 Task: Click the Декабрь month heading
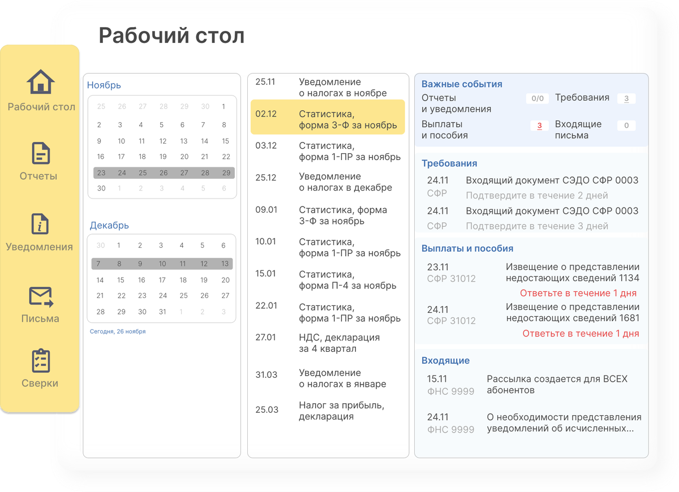coord(109,225)
